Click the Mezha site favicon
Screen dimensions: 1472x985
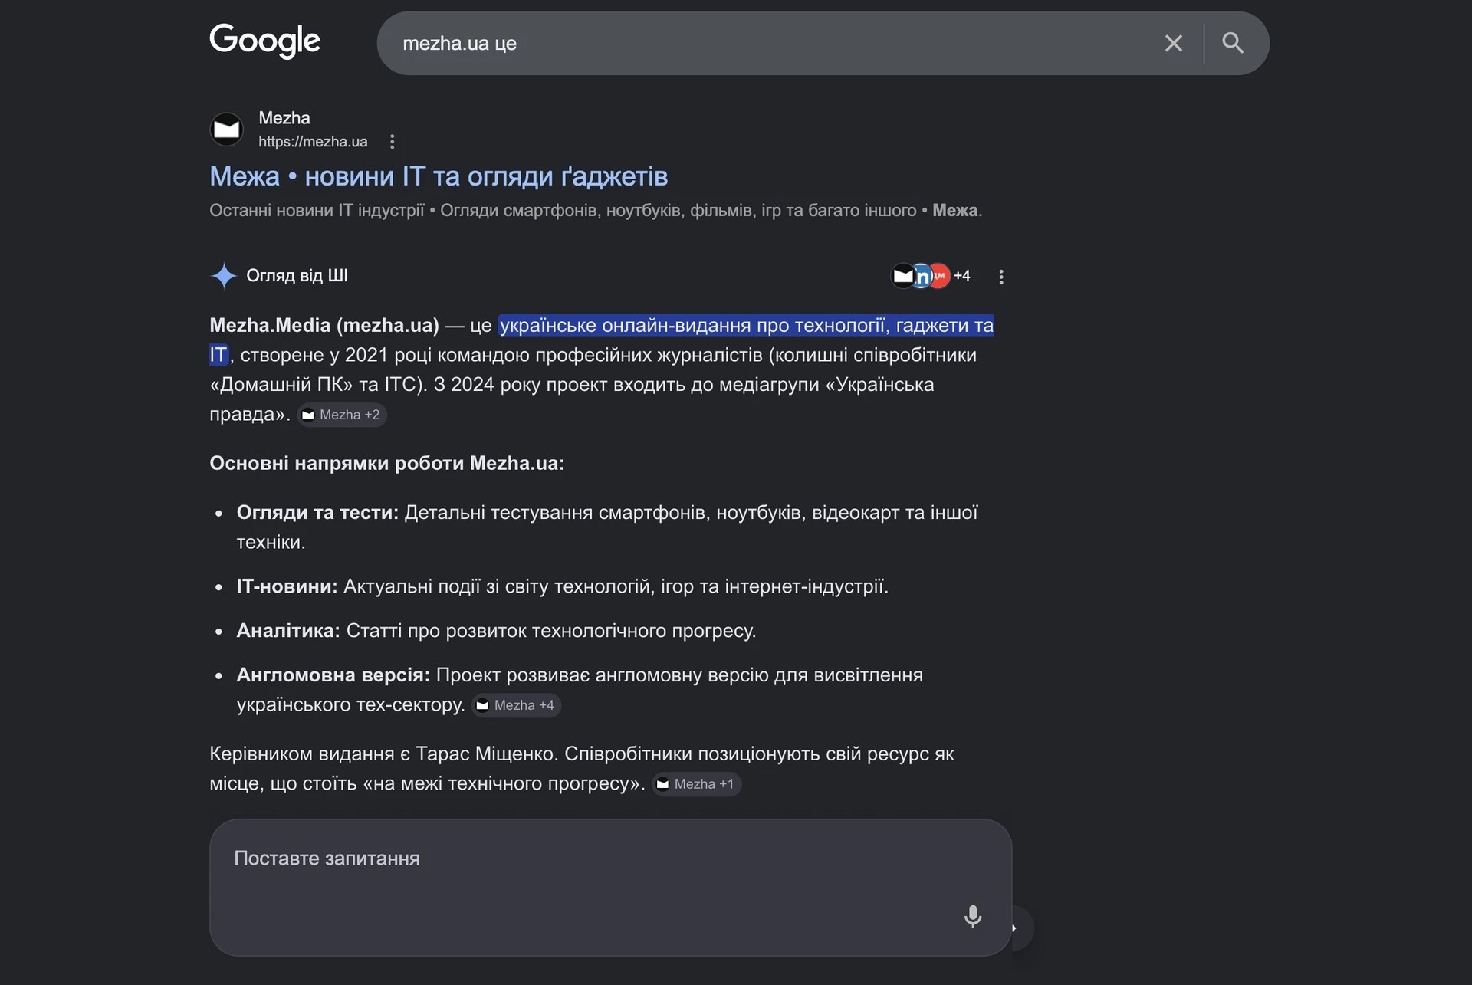pyautogui.click(x=226, y=130)
